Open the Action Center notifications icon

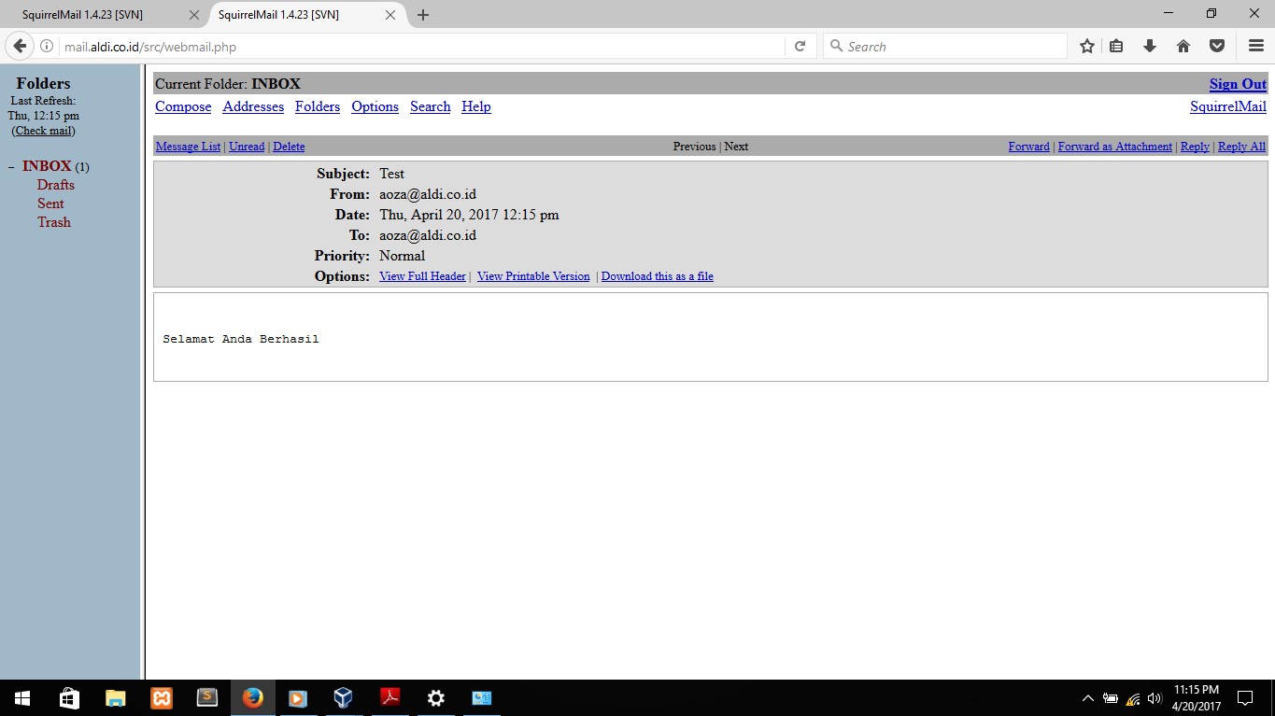[1245, 698]
